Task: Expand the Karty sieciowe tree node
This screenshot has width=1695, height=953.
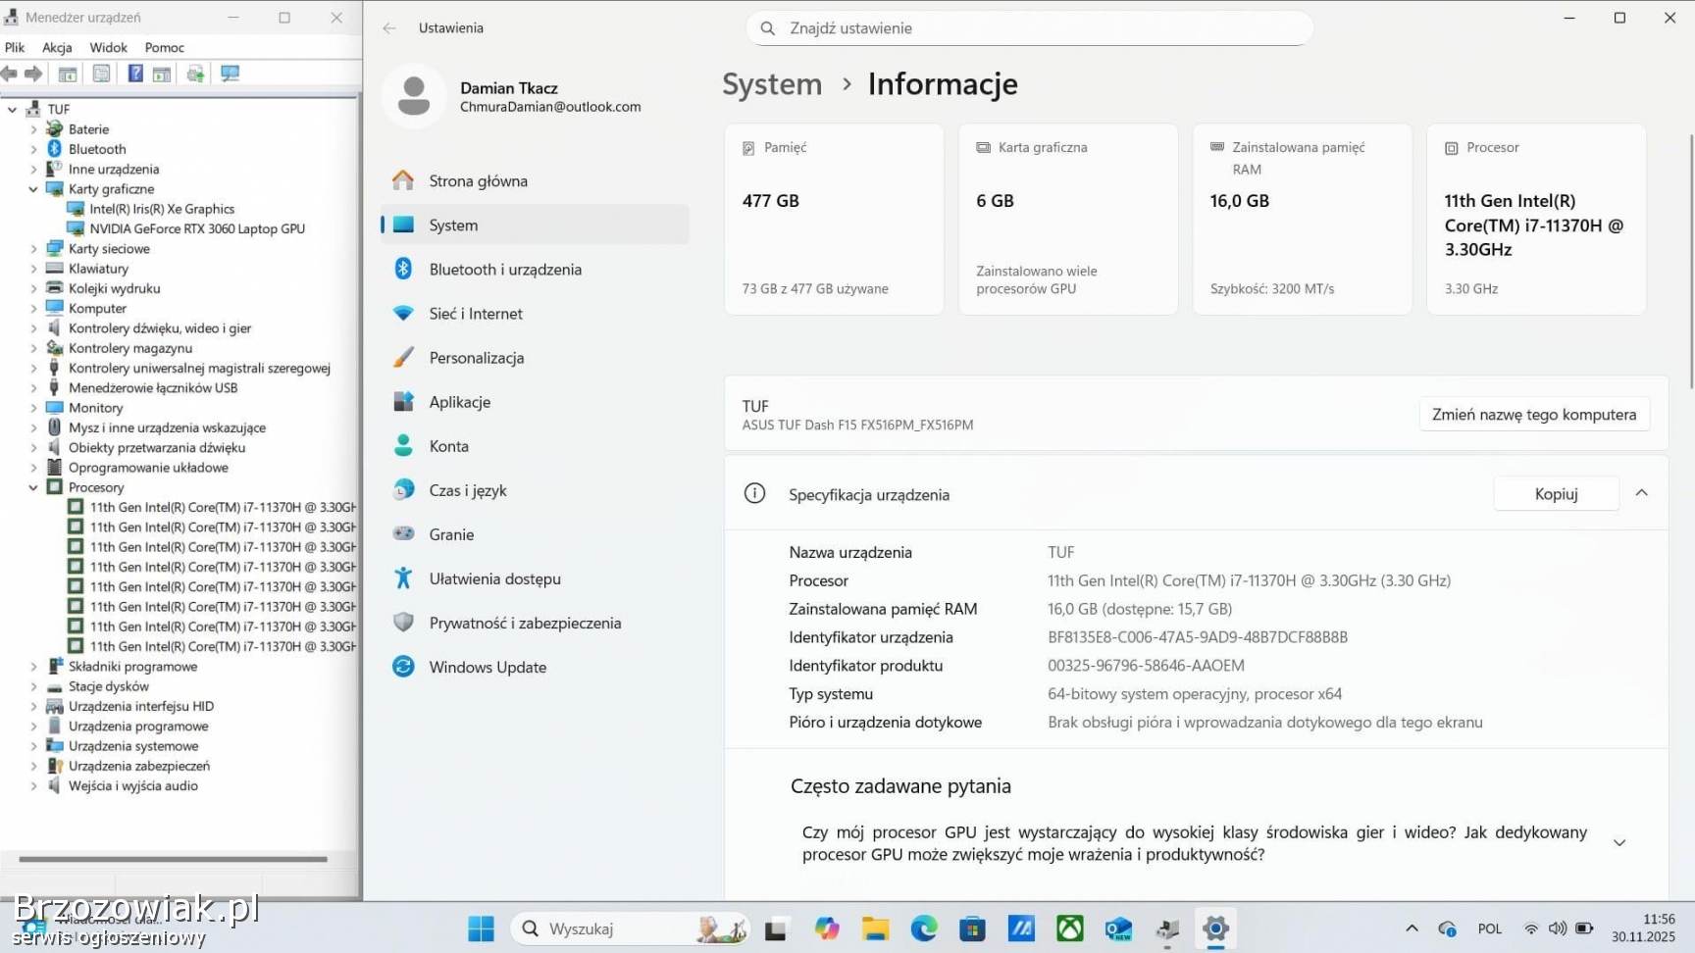Action: (33, 249)
